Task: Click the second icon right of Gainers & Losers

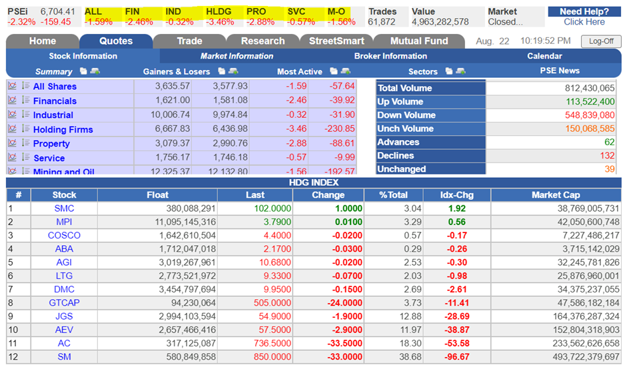Action: click(233, 71)
